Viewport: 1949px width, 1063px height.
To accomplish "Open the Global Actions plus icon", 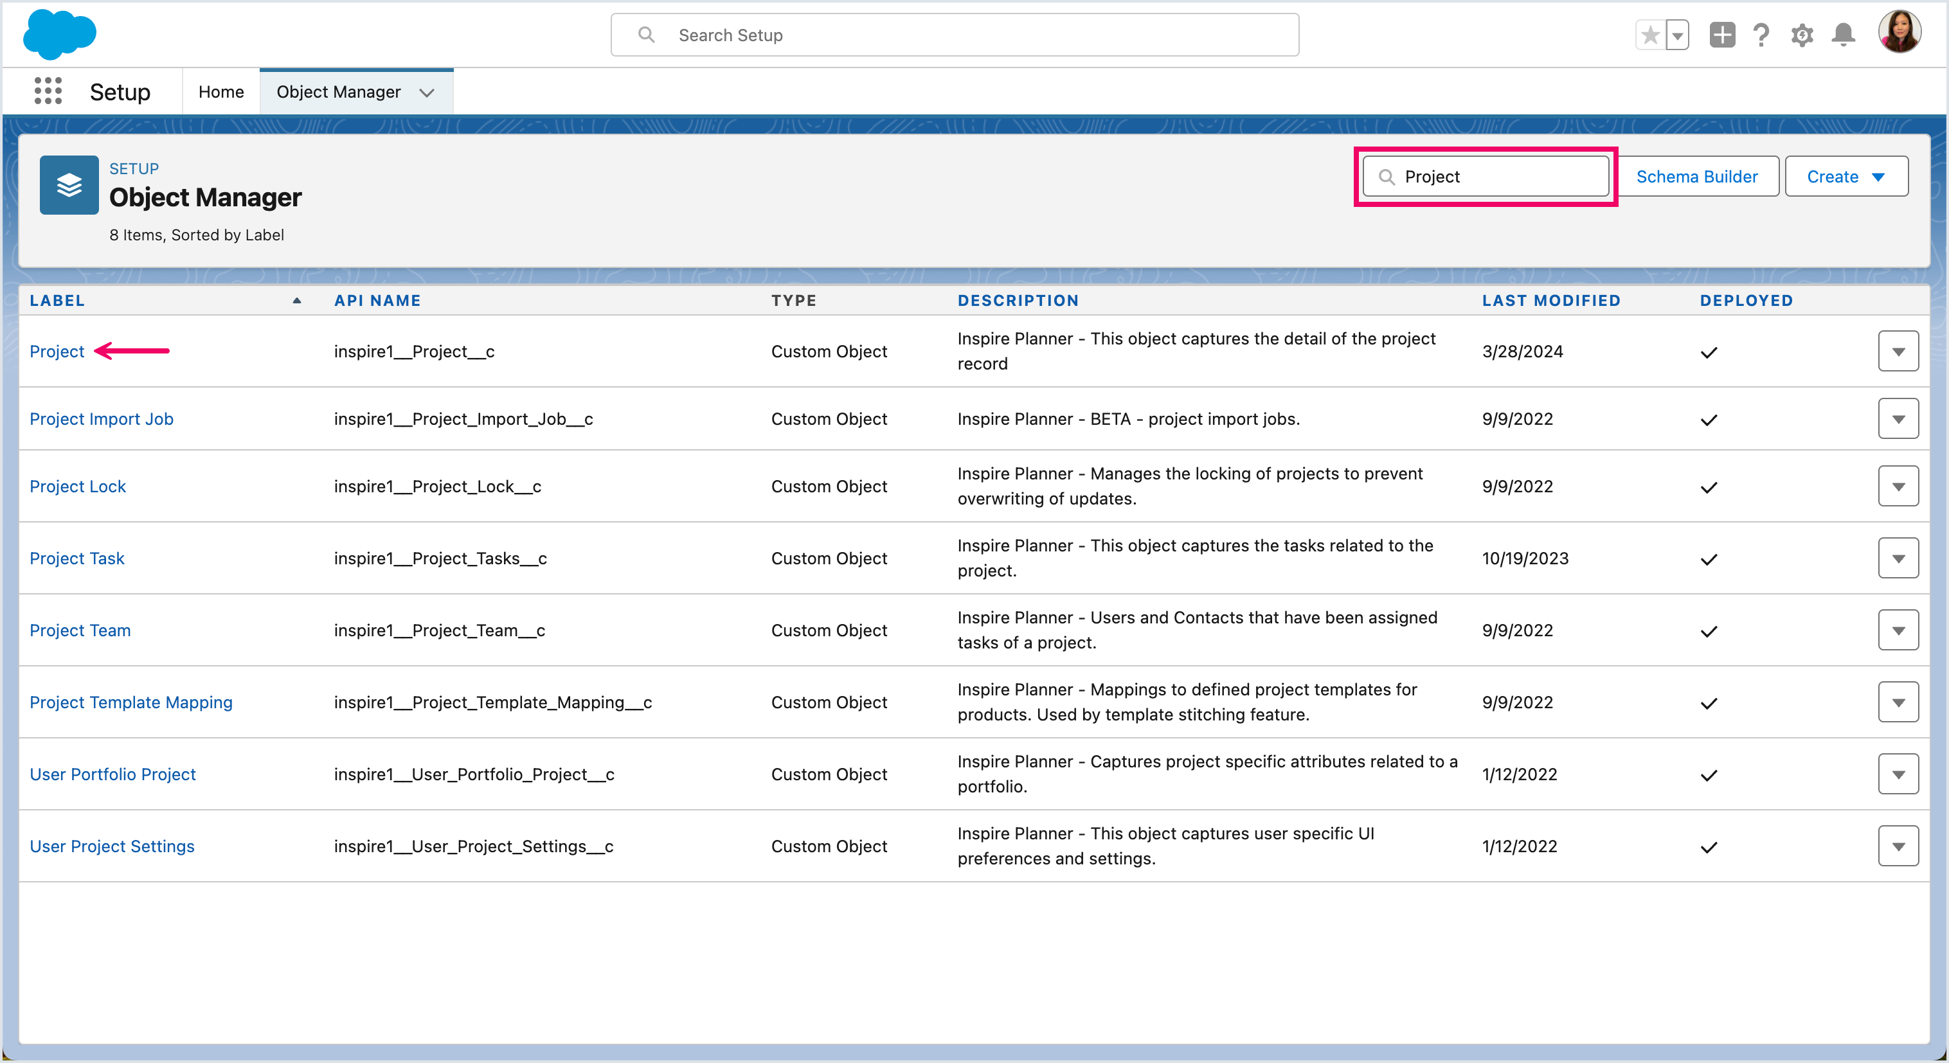I will tap(1721, 35).
